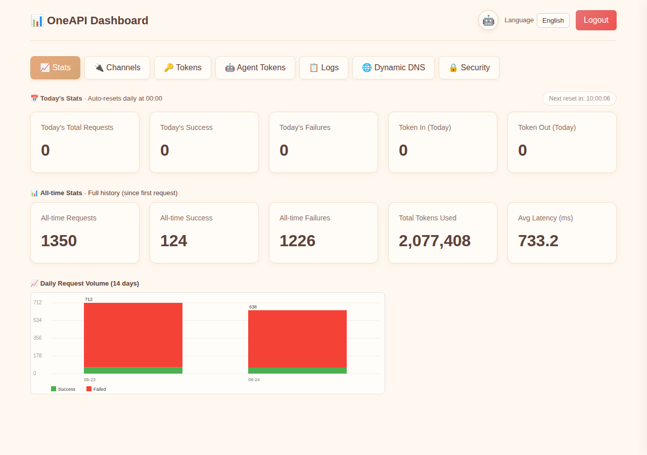Click the 08-24 date axis label

tap(254, 380)
